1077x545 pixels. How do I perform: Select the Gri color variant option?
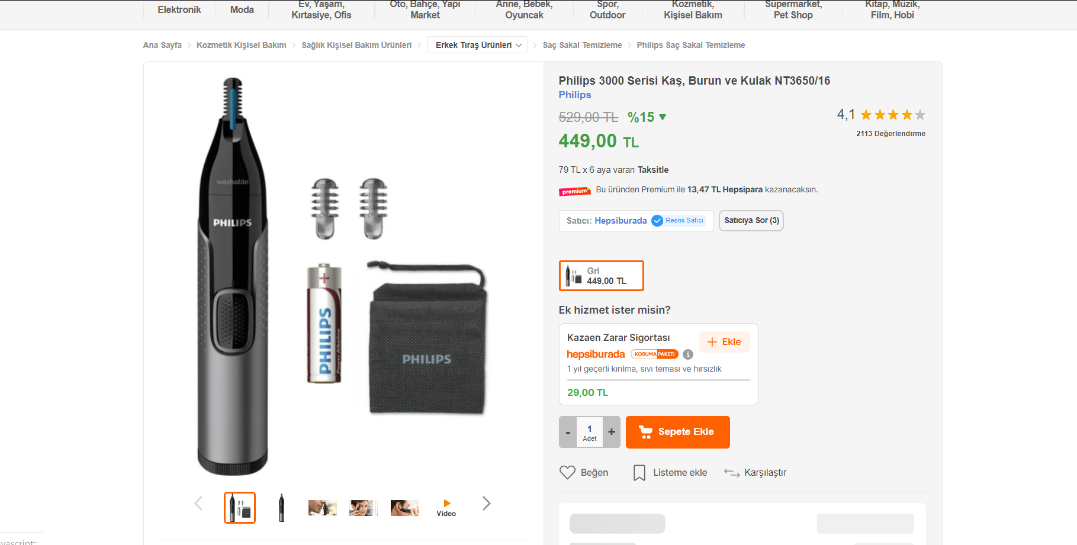click(x=601, y=276)
